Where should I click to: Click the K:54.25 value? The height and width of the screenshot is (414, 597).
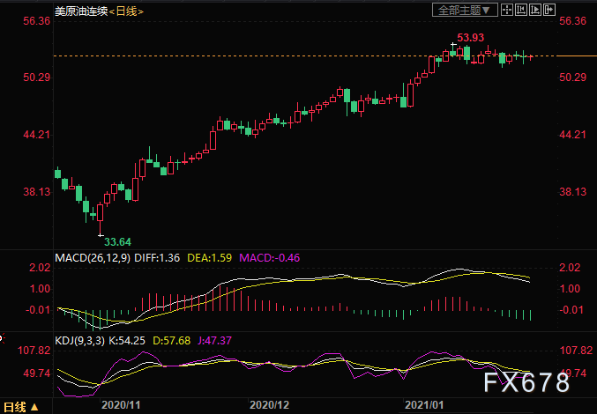click(127, 340)
